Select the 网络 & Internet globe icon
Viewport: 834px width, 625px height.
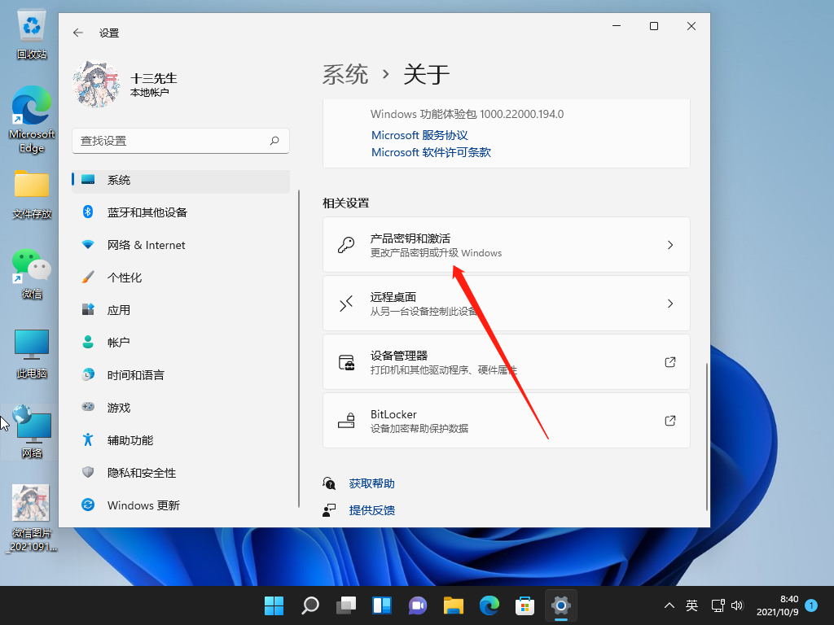tap(90, 244)
